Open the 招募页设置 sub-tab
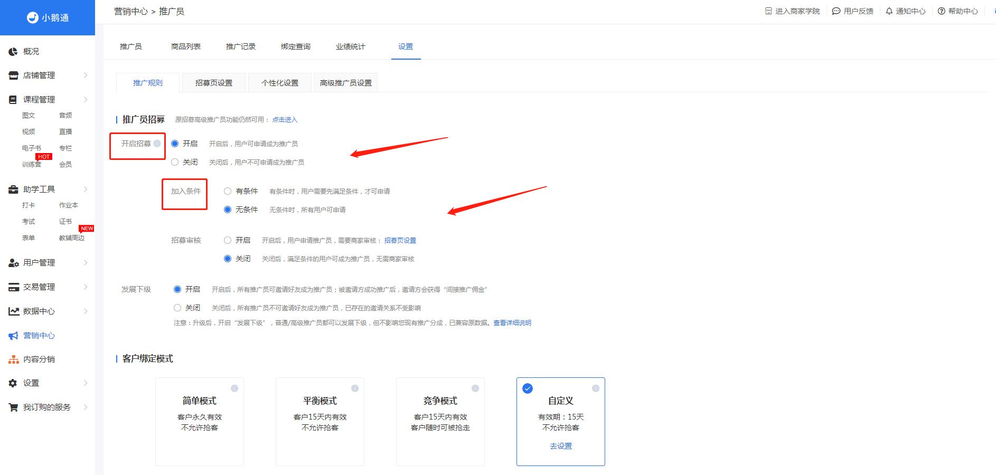This screenshot has width=996, height=475. 214,83
